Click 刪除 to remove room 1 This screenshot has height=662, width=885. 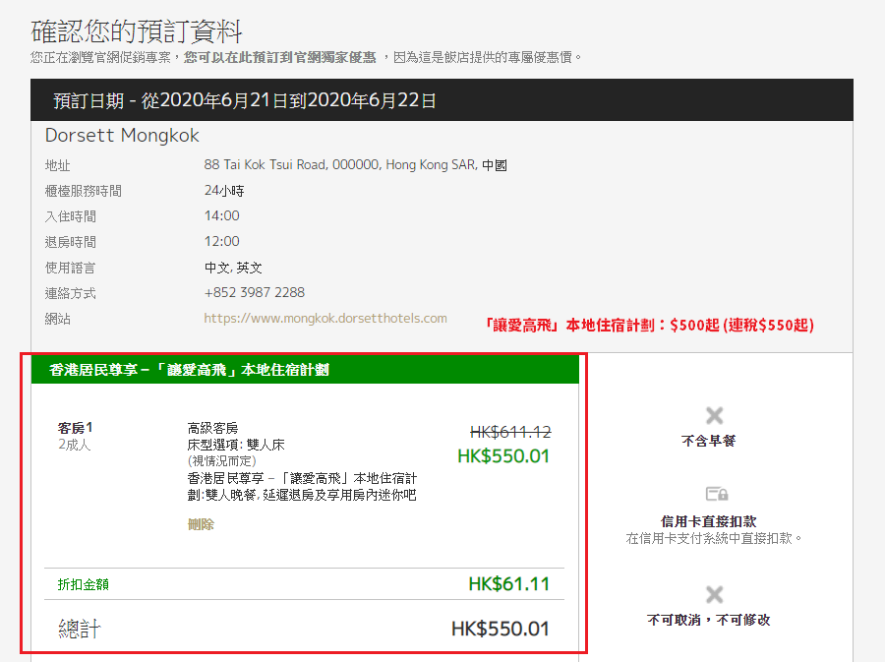pos(201,524)
